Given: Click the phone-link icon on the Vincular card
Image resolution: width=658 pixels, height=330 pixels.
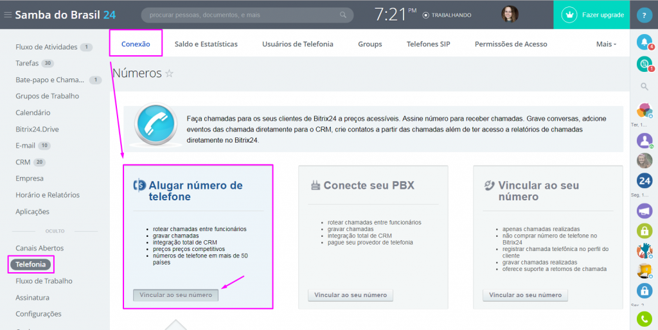Looking at the screenshot, I should 489,186.
